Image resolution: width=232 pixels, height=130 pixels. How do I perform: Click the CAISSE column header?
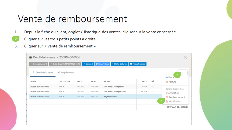pyautogui.click(x=33, y=82)
